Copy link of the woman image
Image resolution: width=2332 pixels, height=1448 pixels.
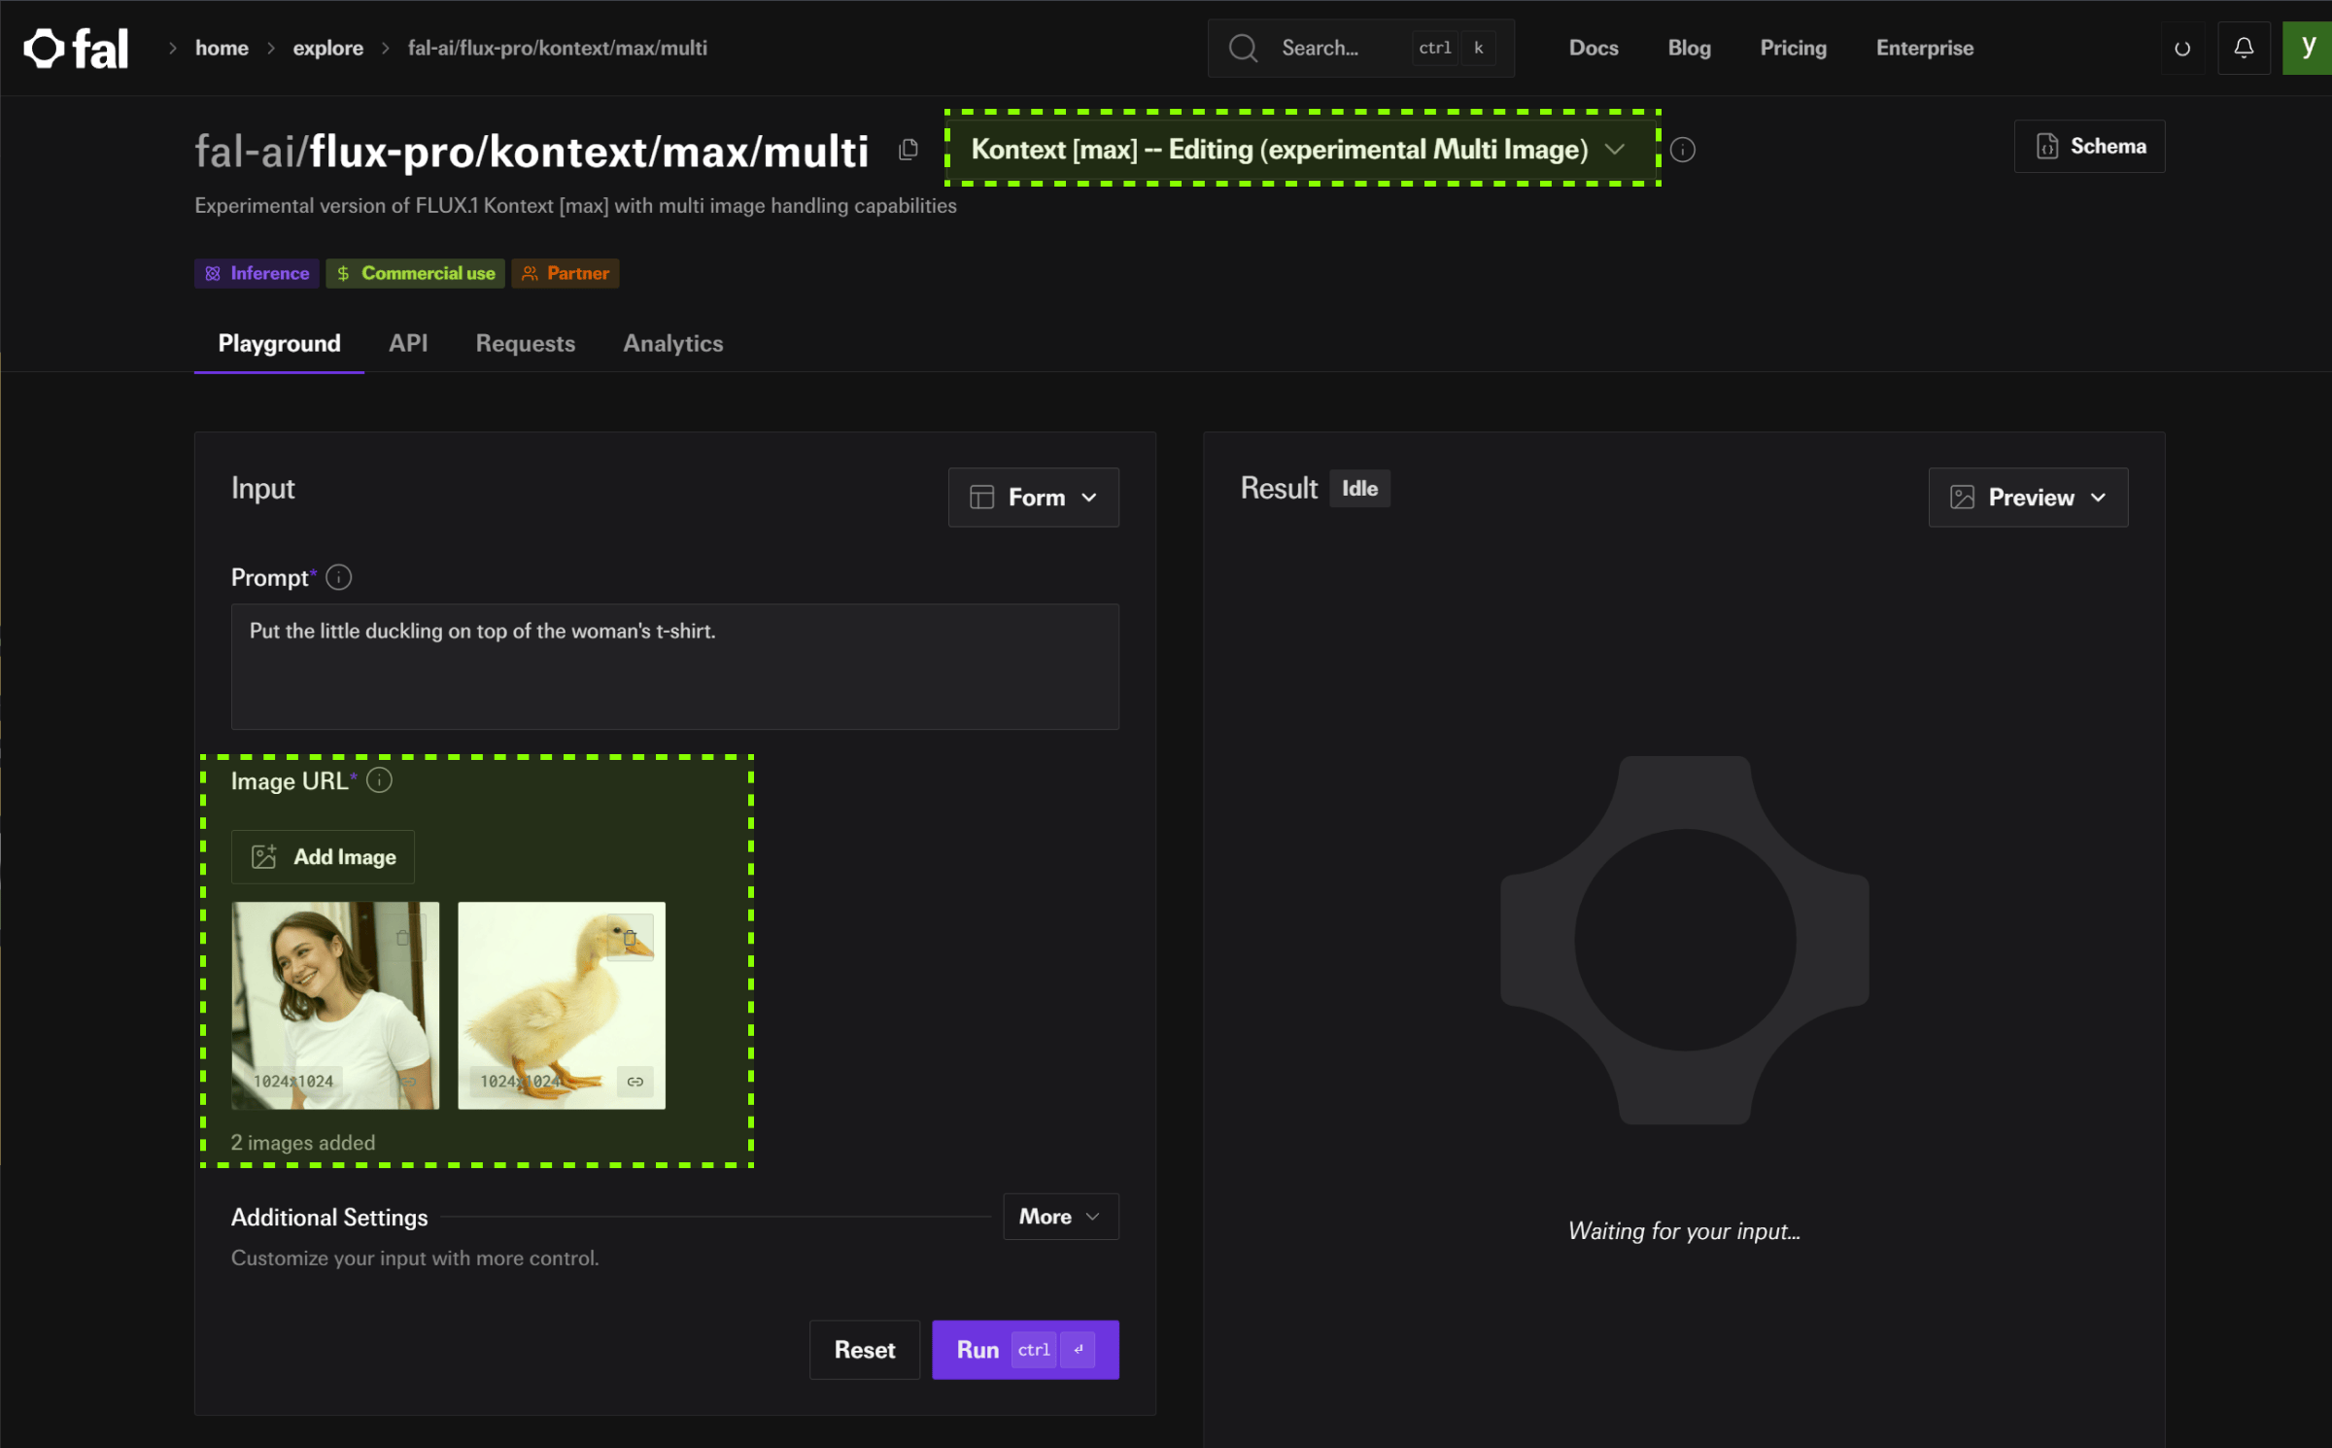click(408, 1082)
